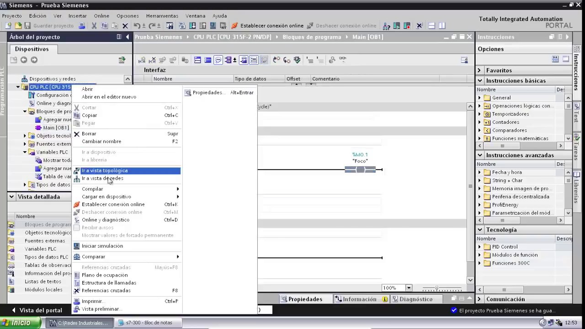585x329 pixels.
Task: Select Cargar en dispositivo entry
Action: click(127, 196)
